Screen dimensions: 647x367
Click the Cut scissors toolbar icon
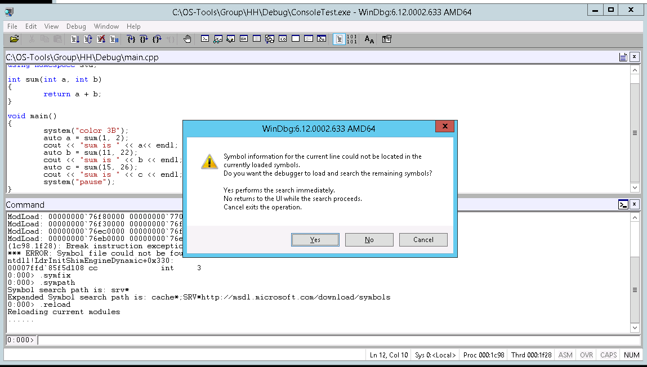[x=32, y=39]
